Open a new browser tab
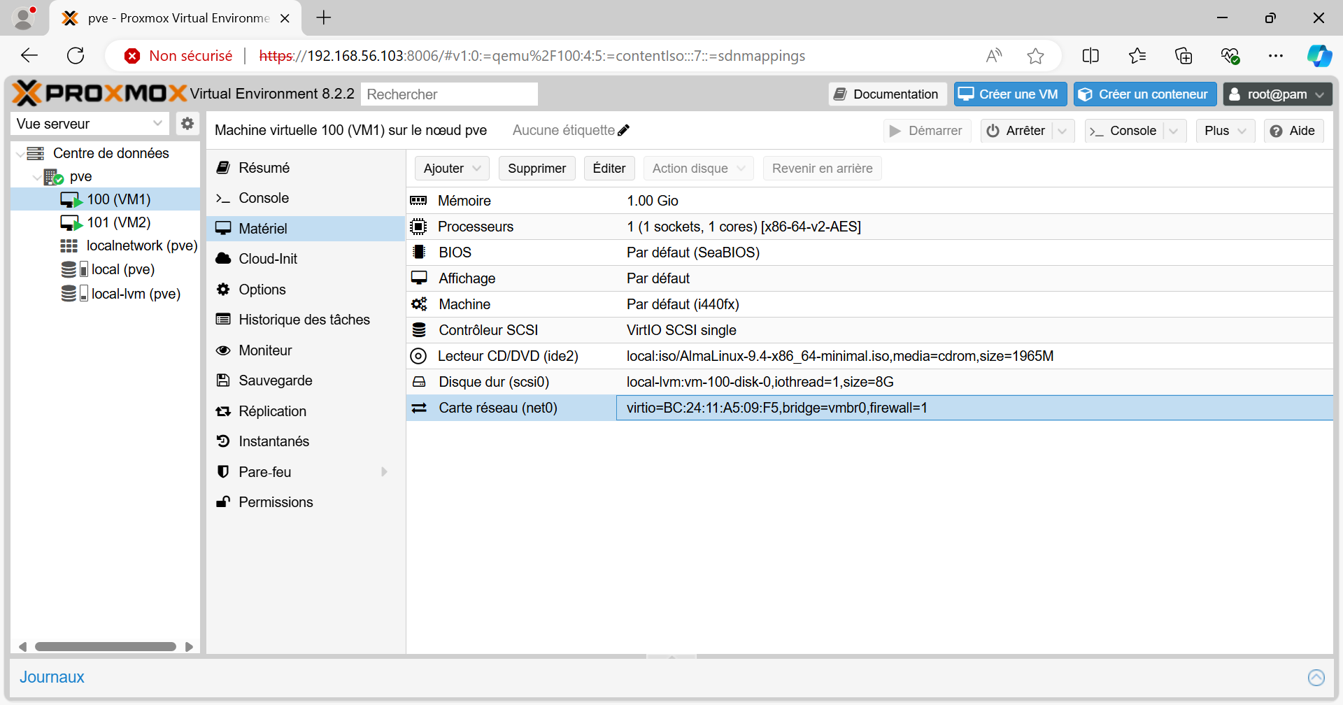 click(324, 18)
